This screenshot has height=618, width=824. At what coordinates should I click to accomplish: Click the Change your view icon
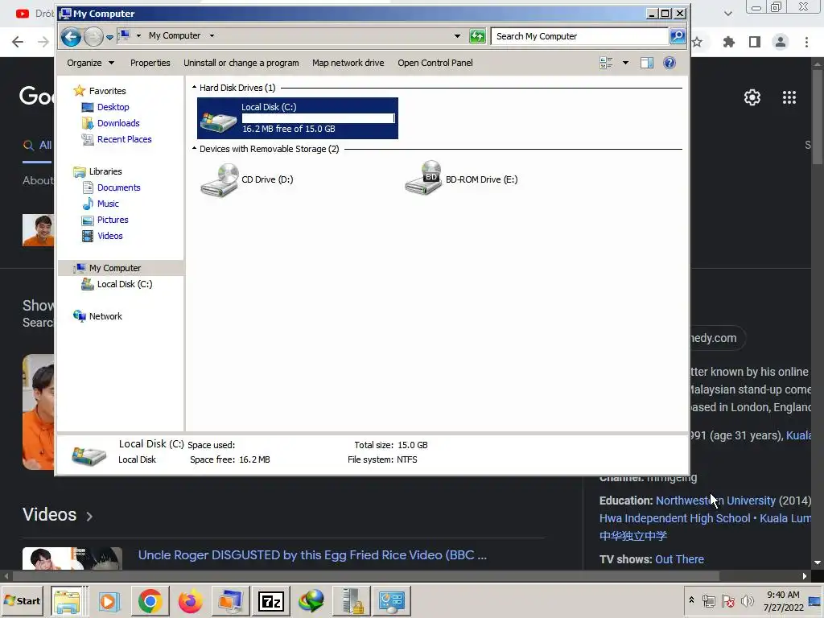[x=606, y=63]
